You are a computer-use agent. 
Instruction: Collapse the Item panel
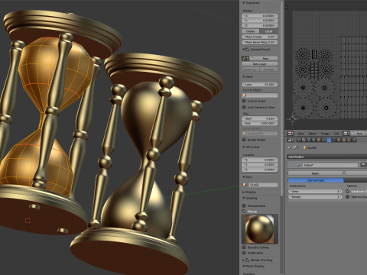tap(244, 177)
